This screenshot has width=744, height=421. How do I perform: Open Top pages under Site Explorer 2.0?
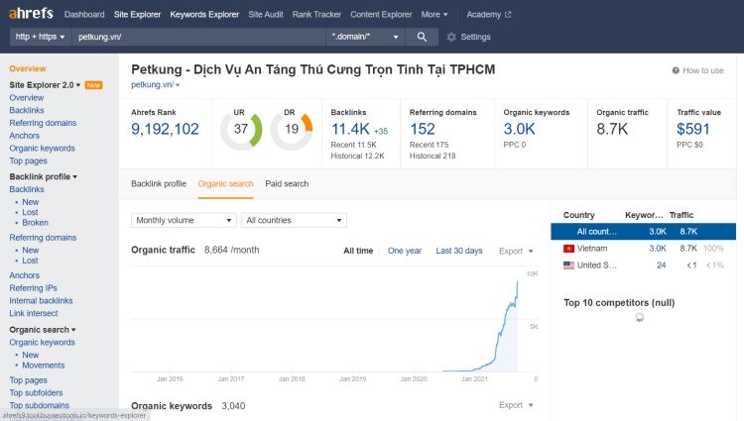click(28, 161)
